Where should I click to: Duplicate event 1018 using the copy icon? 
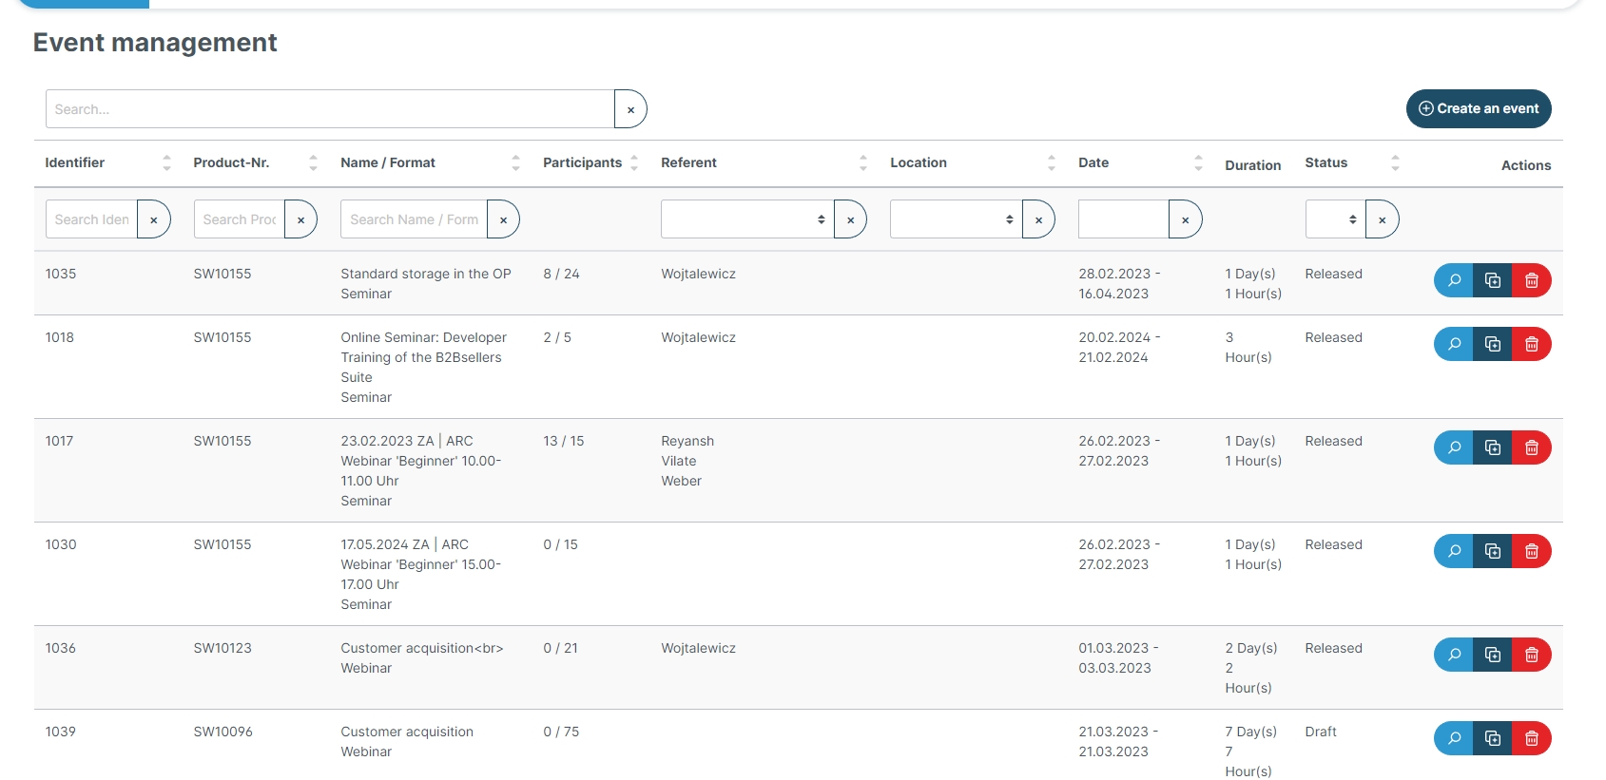tap(1492, 344)
